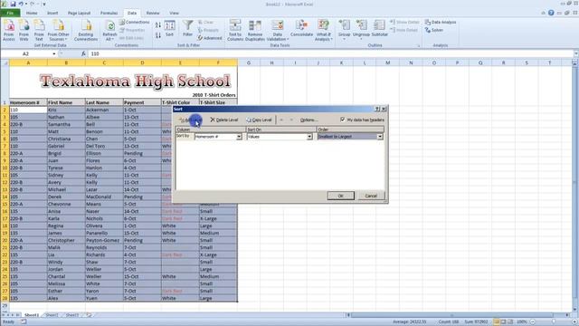Click Remove Duplicates icon
This screenshot has width=579, height=326.
(255, 30)
